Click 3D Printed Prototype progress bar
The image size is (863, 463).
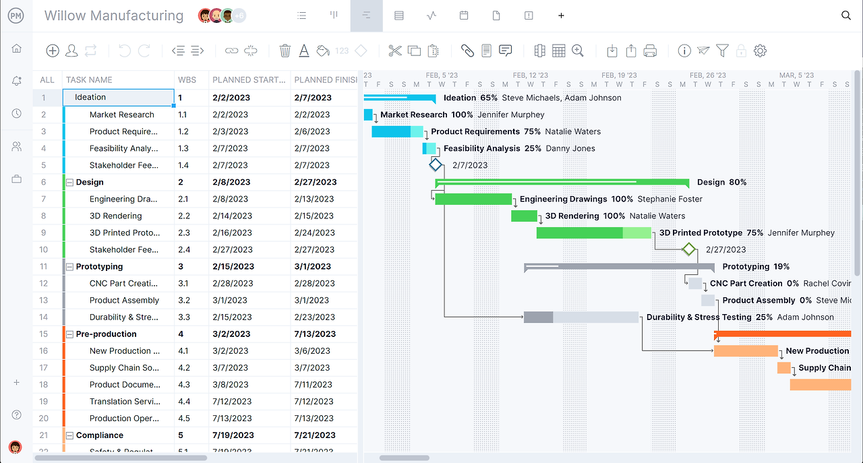[x=594, y=233]
